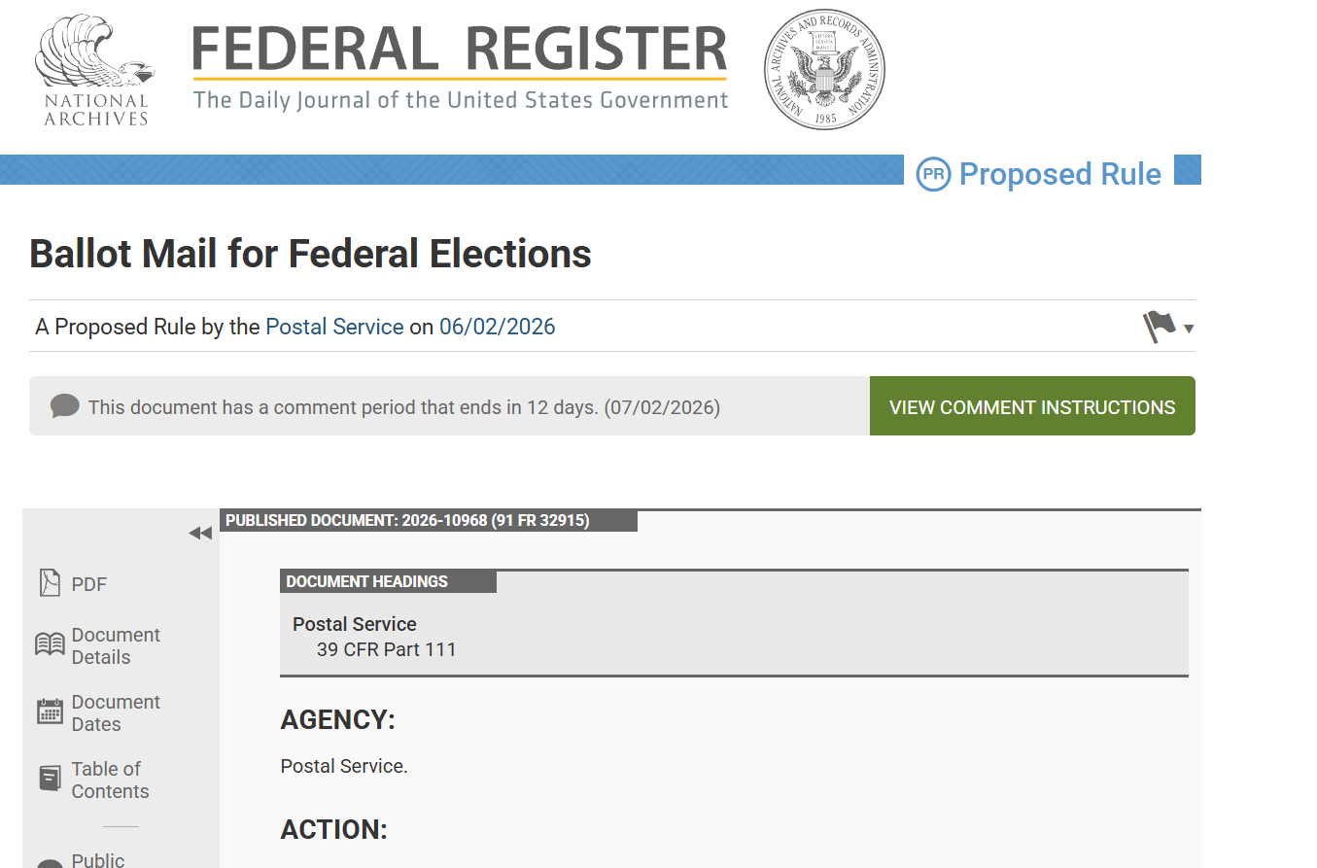Open the Postal Service agency link
The image size is (1317, 868).
tap(334, 327)
